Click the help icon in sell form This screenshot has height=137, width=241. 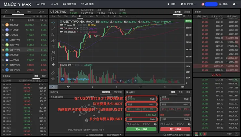(x=189, y=124)
